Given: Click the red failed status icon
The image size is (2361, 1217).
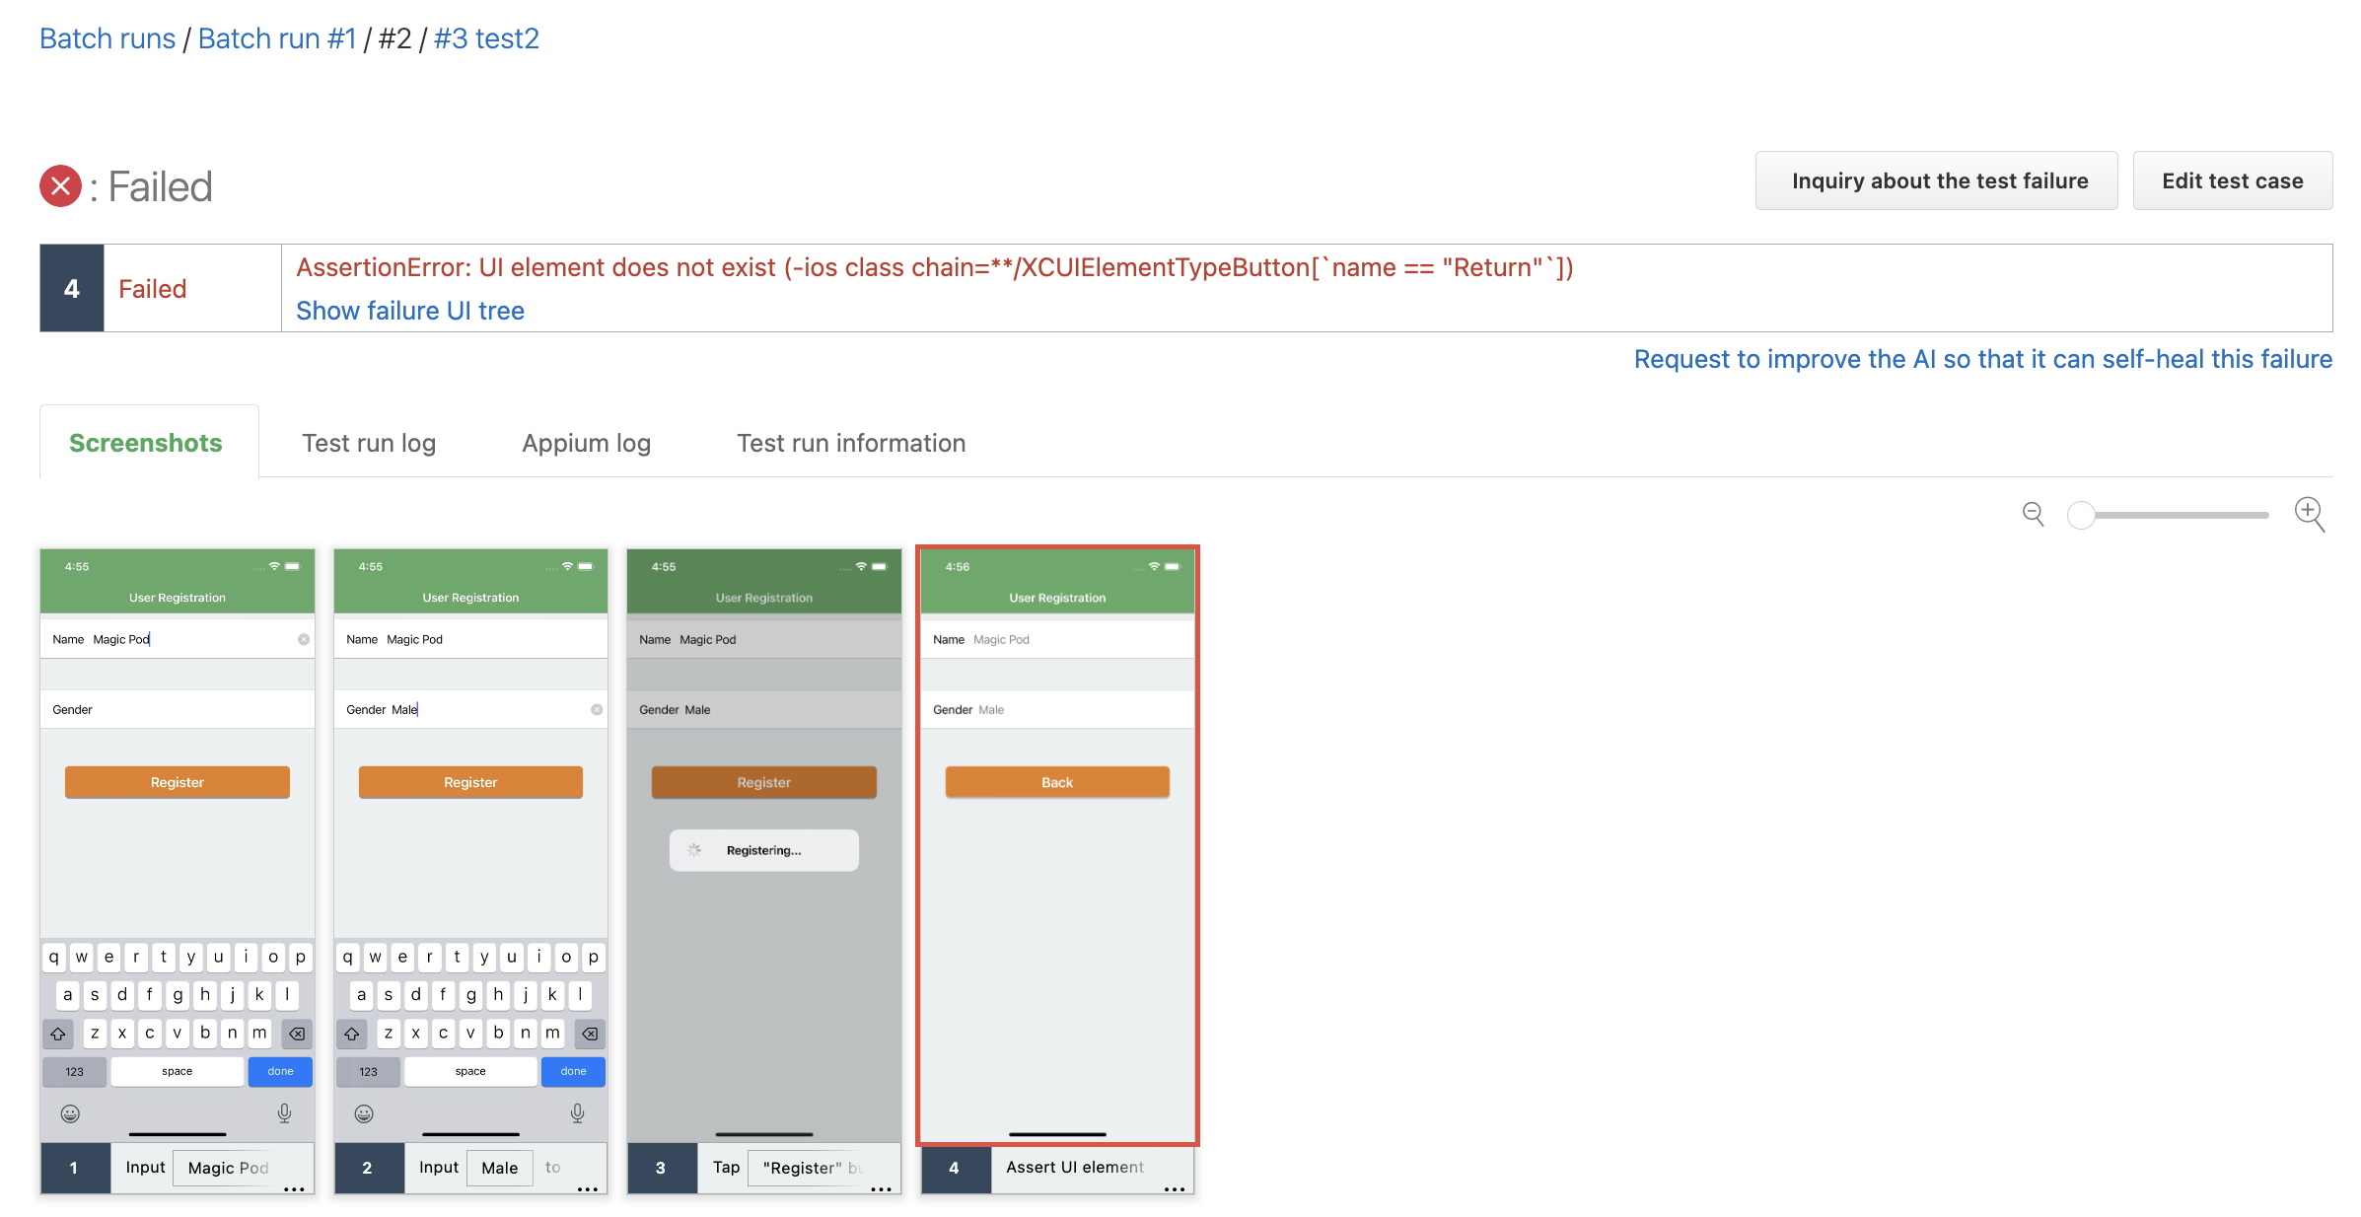Looking at the screenshot, I should (60, 185).
